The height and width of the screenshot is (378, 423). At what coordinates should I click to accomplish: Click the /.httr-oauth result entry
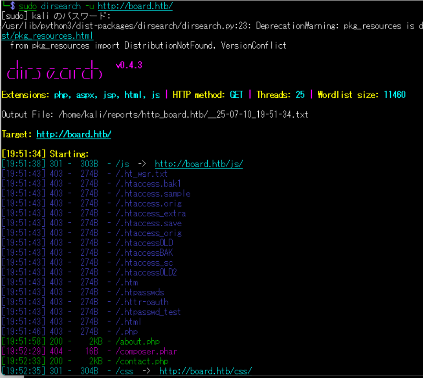pyautogui.click(x=142, y=302)
